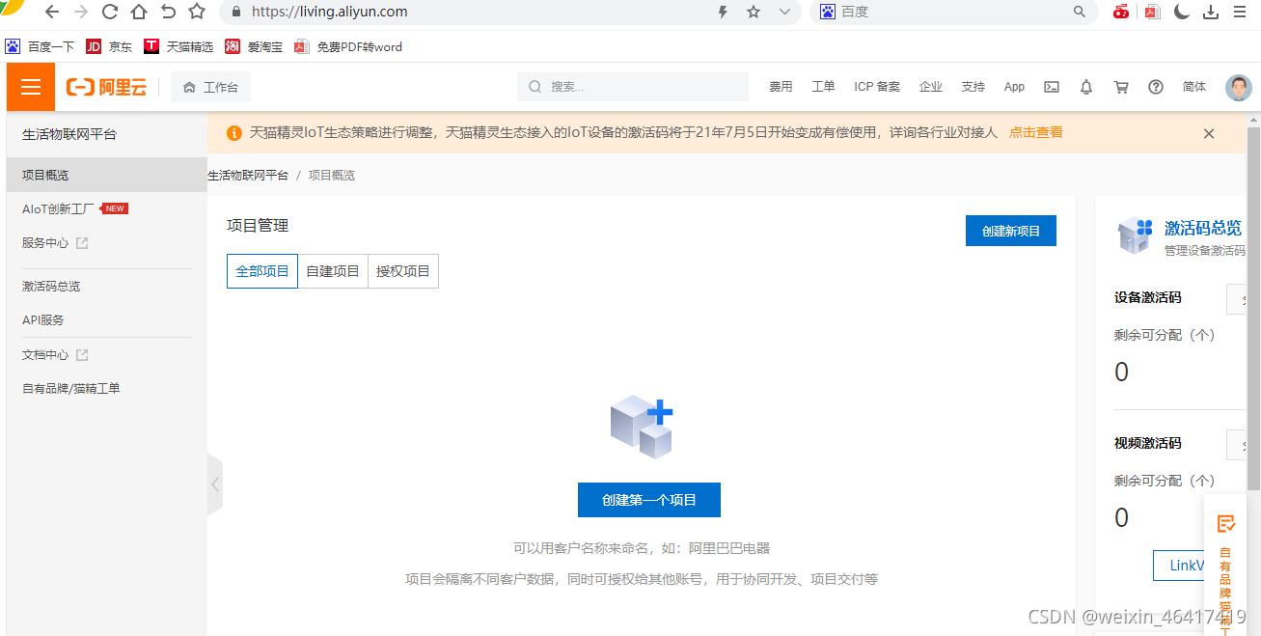Open the 爱淘宝 bookmark
The image size is (1261, 636).
point(255,46)
